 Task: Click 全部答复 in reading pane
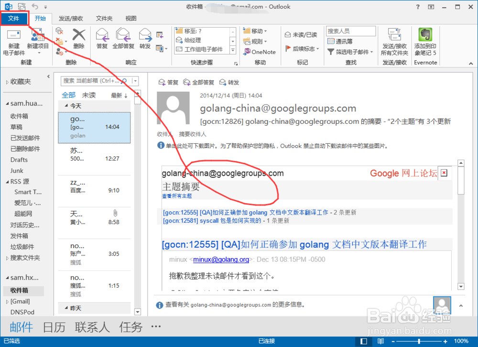pos(198,82)
